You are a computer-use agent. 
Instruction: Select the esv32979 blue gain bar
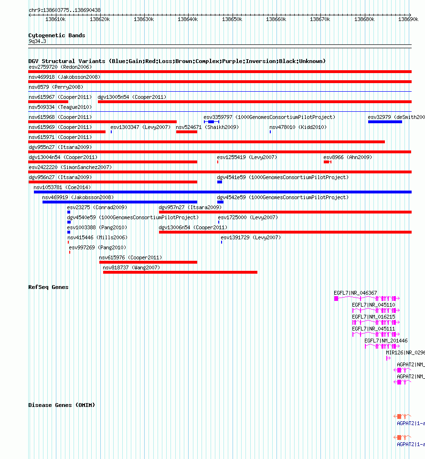(385, 122)
